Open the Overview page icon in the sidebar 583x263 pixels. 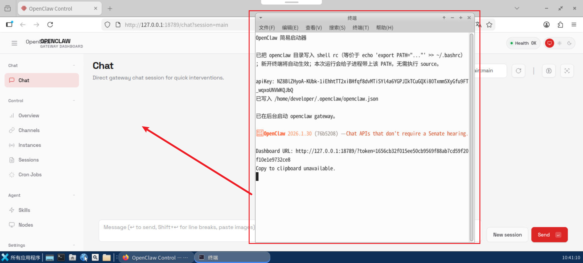12,116
